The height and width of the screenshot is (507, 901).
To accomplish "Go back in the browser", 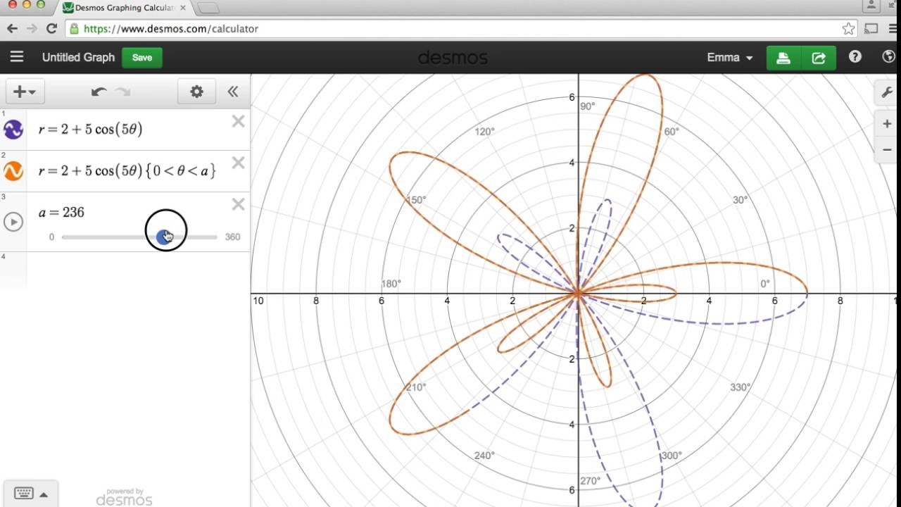I will 12,29.
